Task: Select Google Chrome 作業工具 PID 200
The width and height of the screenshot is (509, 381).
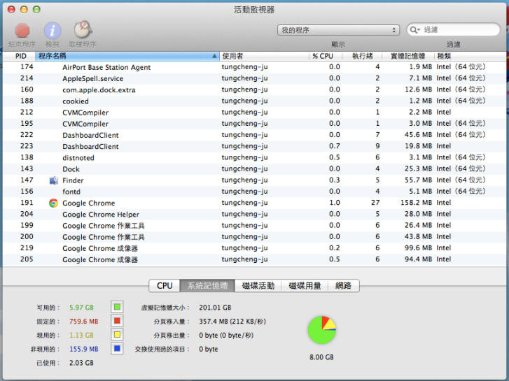Action: pos(254,237)
